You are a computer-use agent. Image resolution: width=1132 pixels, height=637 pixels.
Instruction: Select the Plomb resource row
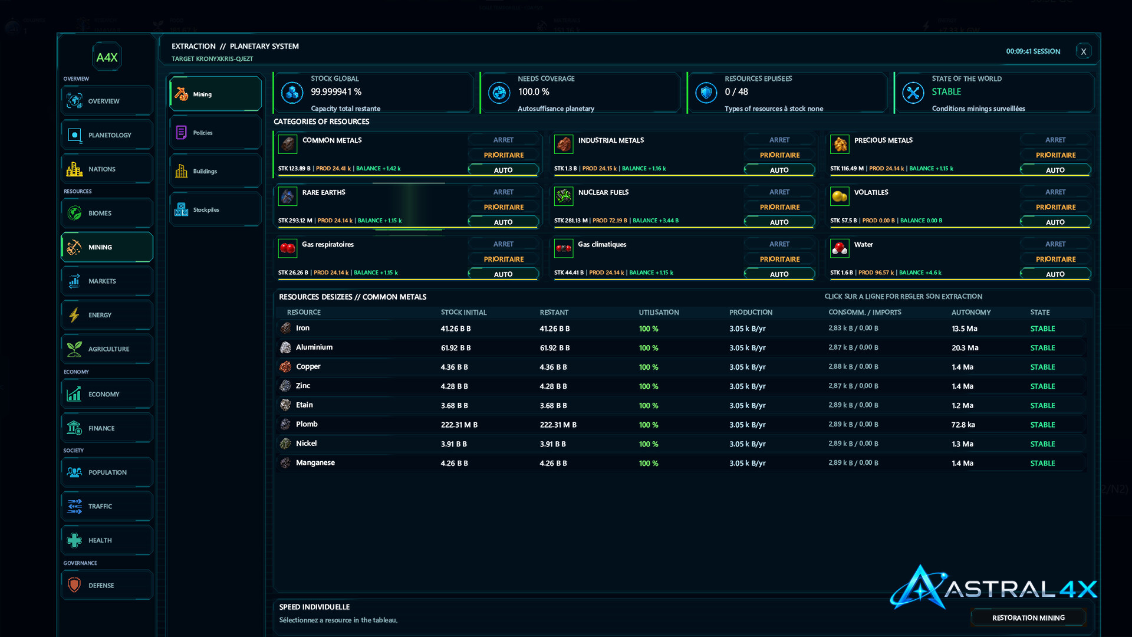[x=681, y=425]
